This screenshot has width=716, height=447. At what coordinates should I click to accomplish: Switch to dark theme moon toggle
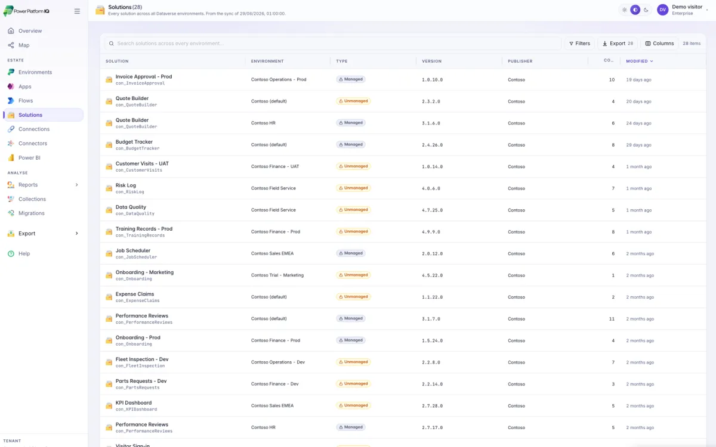pyautogui.click(x=646, y=10)
